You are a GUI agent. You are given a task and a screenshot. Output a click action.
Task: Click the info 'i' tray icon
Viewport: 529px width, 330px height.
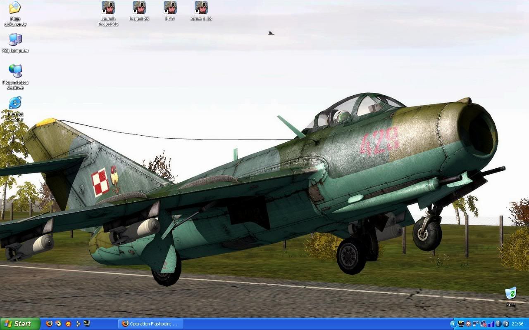498,324
